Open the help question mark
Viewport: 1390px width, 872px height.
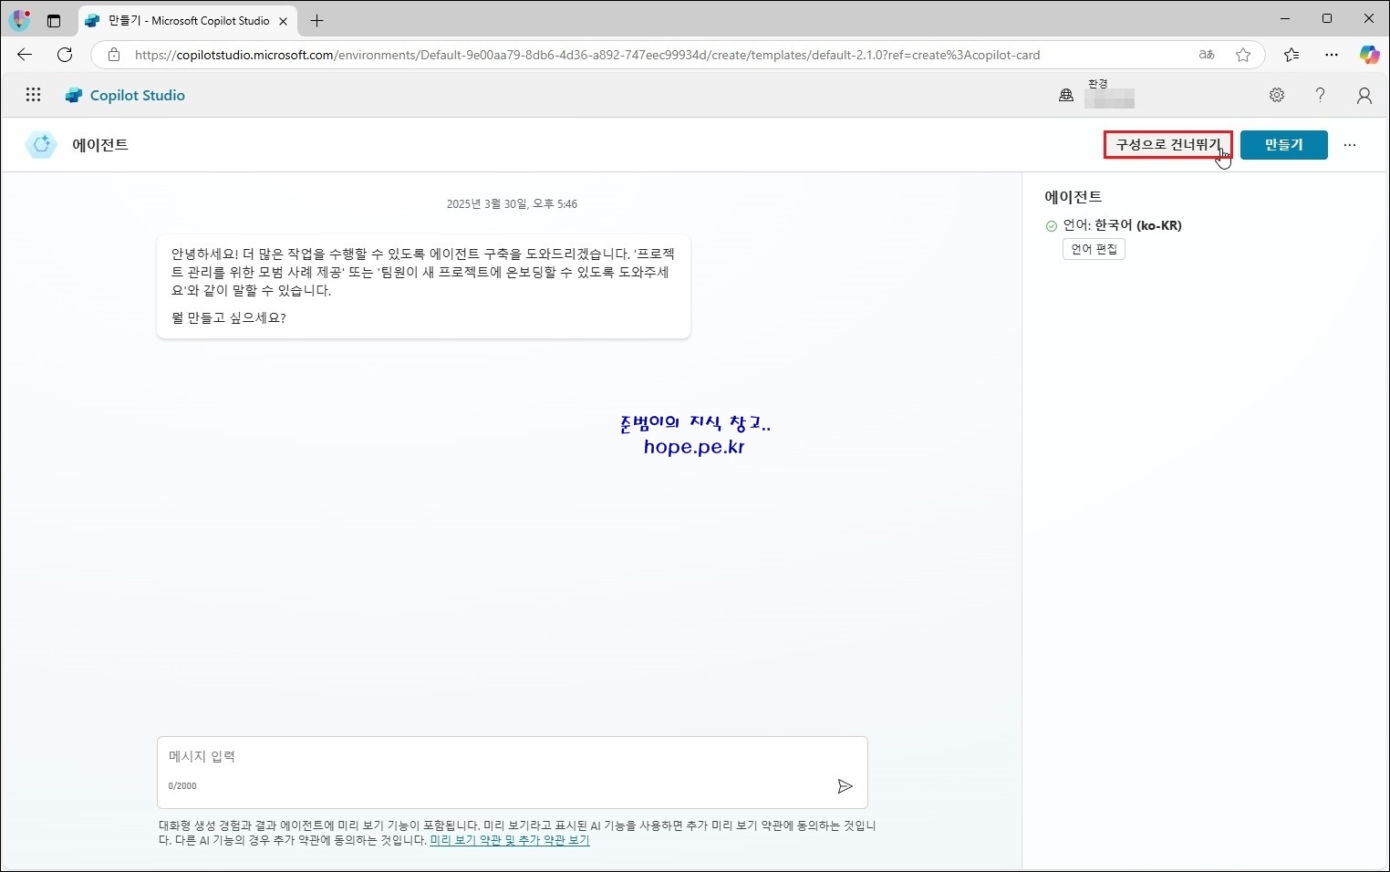click(x=1320, y=95)
